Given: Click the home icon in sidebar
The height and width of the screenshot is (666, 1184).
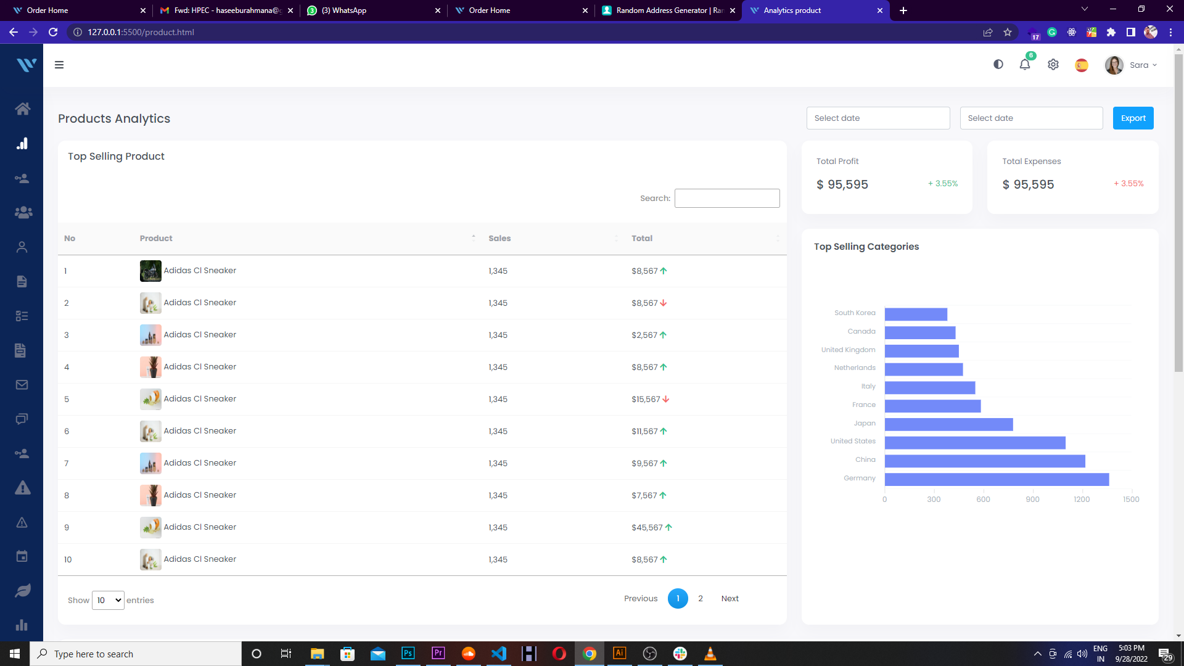Looking at the screenshot, I should tap(23, 109).
